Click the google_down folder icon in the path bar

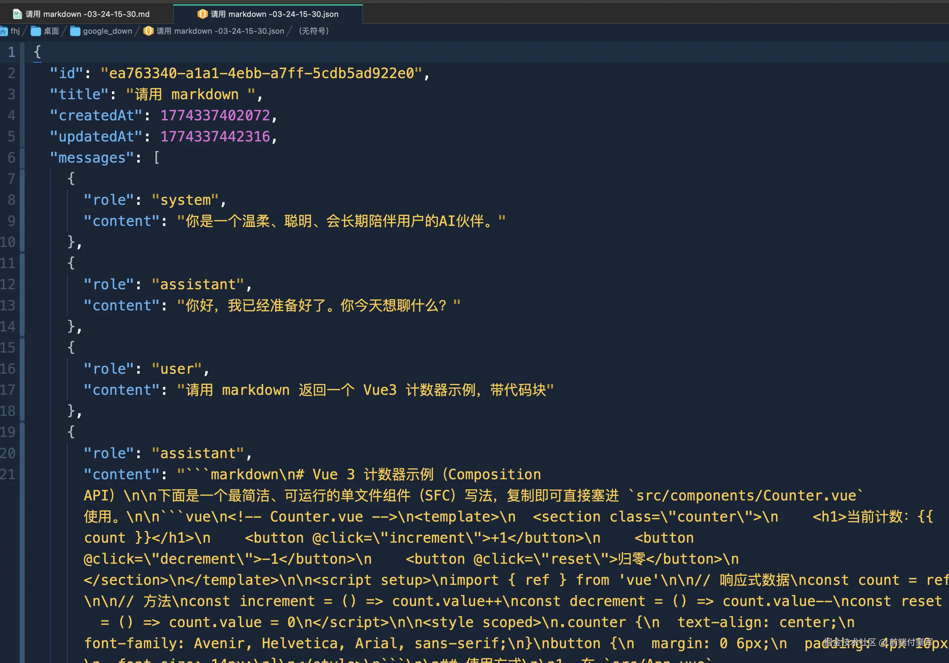point(75,31)
